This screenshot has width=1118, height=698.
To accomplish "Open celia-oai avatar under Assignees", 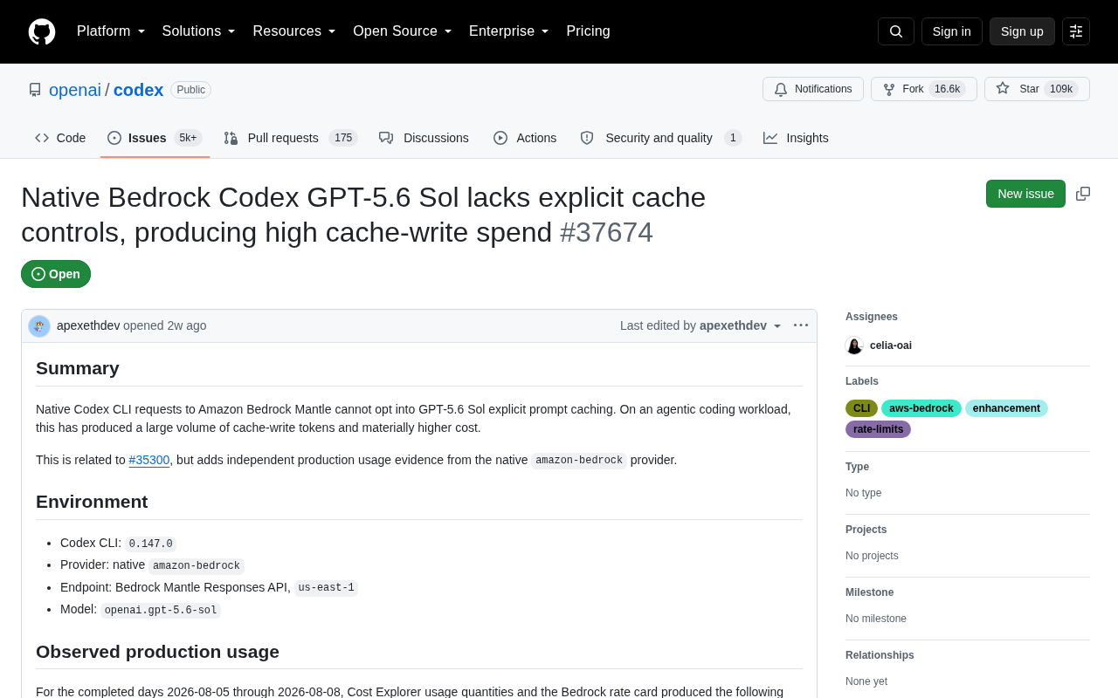I will (x=854, y=346).
